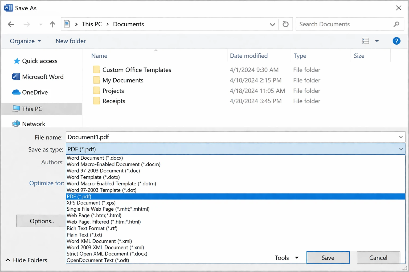Screen dimensions: 409x272
Task: Collapse the Save as type dropdown
Action: [401, 149]
